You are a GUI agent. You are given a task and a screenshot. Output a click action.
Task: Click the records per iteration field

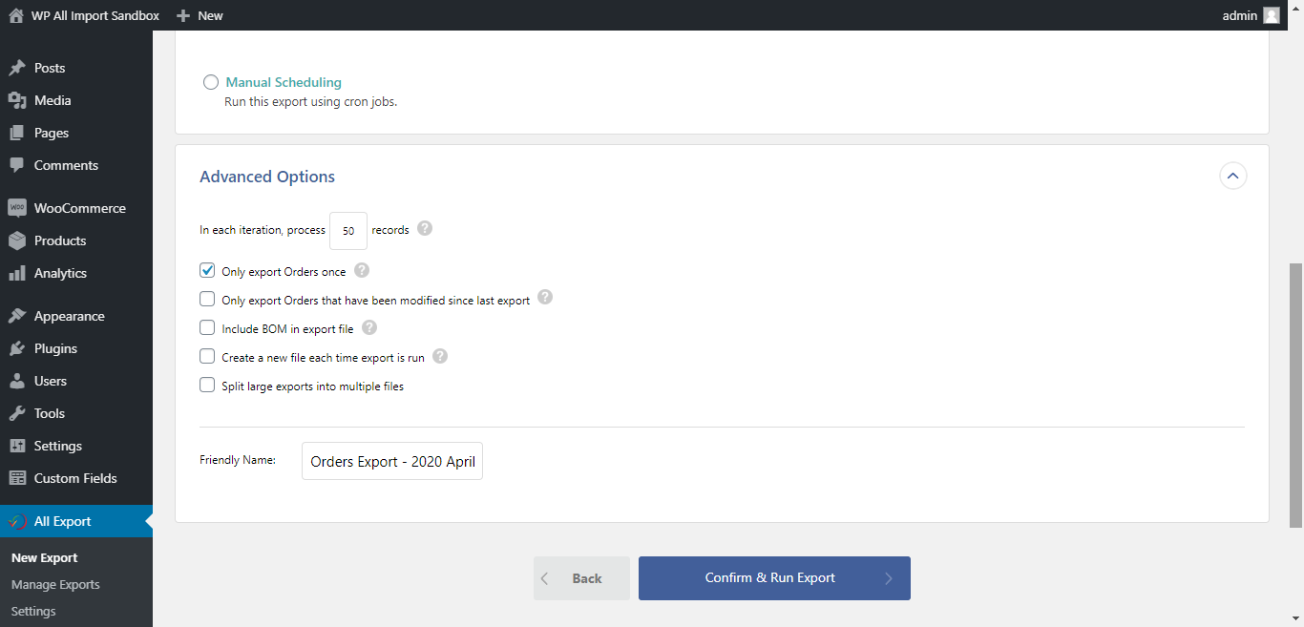[x=348, y=231]
